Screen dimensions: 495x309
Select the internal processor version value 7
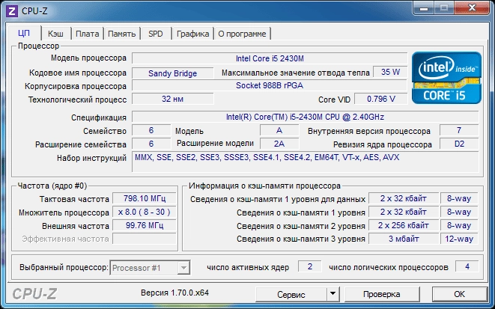[459, 130]
